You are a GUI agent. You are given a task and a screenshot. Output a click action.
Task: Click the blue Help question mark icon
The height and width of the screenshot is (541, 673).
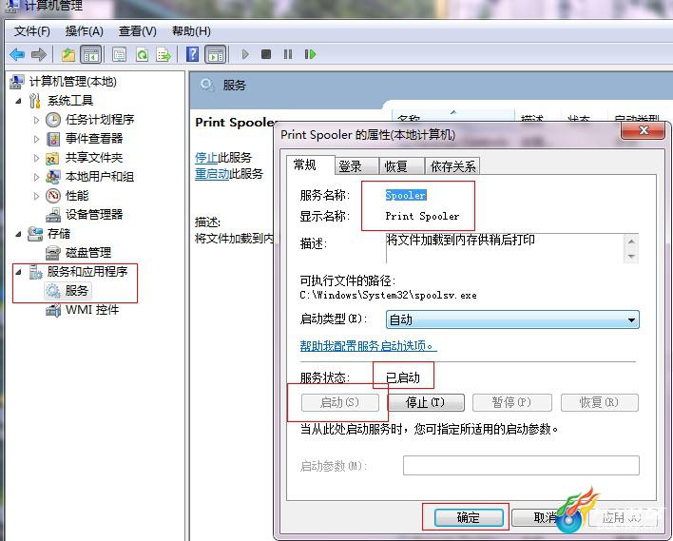(x=192, y=54)
